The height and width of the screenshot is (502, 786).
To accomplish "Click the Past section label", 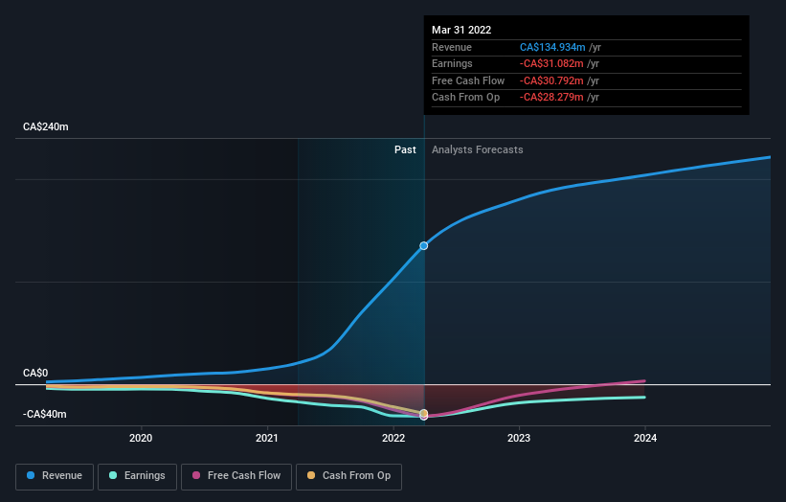I will click(x=405, y=150).
